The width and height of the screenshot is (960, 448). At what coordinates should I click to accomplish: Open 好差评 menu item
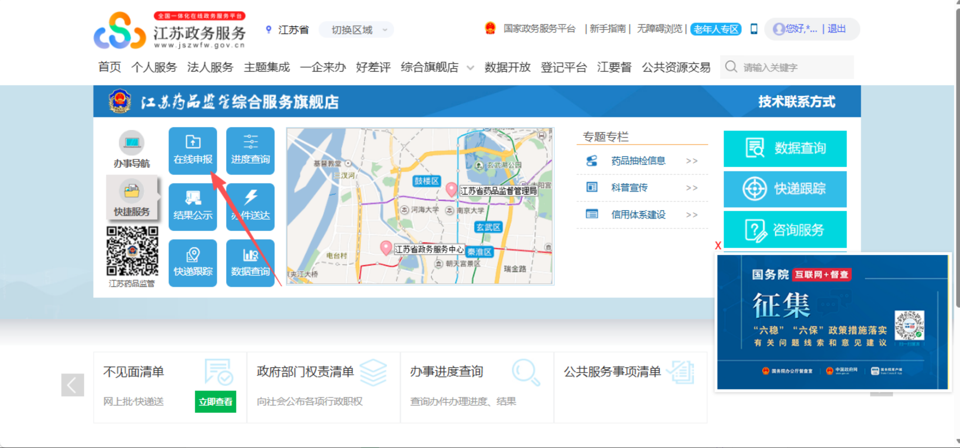[x=373, y=67]
